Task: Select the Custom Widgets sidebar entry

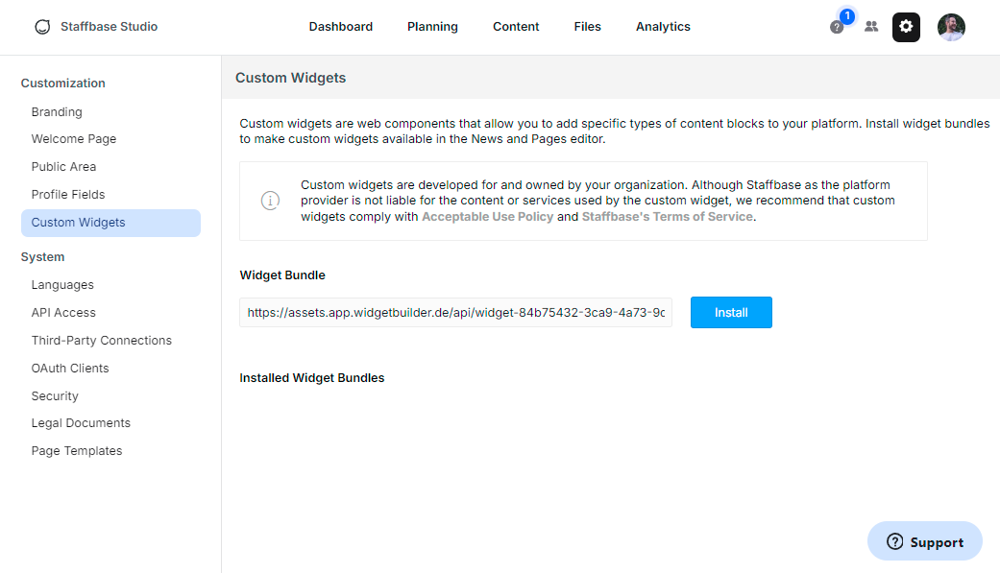Action: 78,222
